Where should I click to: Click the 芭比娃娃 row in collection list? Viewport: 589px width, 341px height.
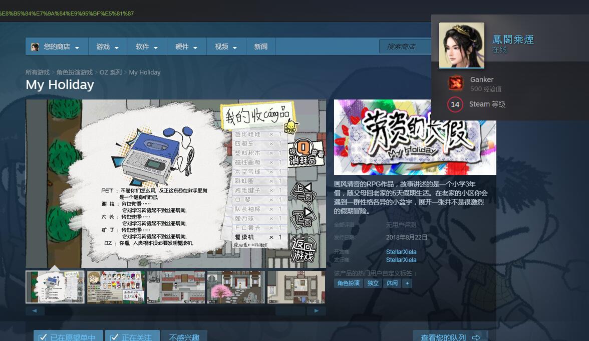click(259, 134)
